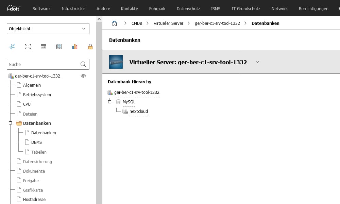This screenshot has height=204, width=340.
Task: Open the Datensicherung category
Action: [x=37, y=161]
